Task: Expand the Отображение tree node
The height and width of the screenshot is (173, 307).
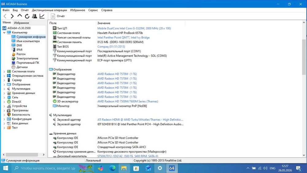Action: point(4,85)
